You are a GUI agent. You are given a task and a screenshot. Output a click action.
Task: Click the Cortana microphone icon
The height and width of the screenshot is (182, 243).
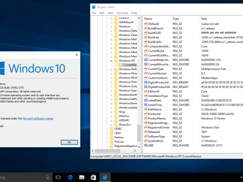[x=48, y=177]
